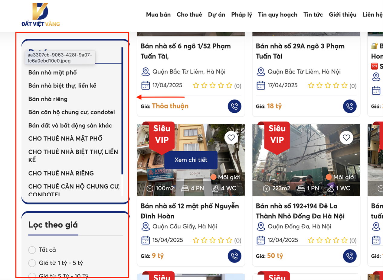Open listing Bán nhà số 192+194 Đê La Thành
This screenshot has width=383, height=280.
coord(300,211)
